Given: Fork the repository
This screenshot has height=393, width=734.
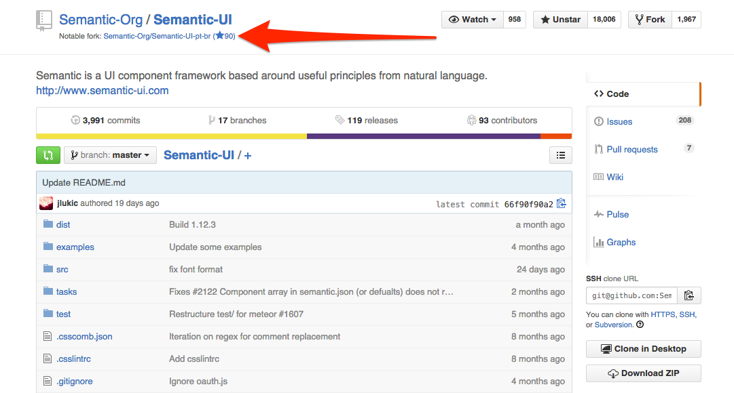Looking at the screenshot, I should pyautogui.click(x=649, y=20).
